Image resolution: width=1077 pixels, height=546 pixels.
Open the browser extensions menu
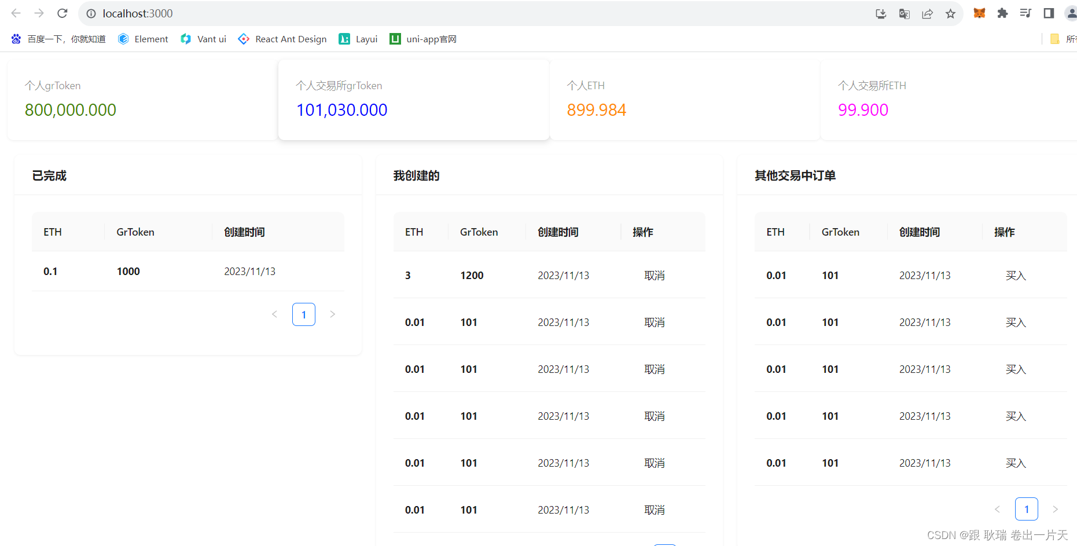click(1002, 13)
